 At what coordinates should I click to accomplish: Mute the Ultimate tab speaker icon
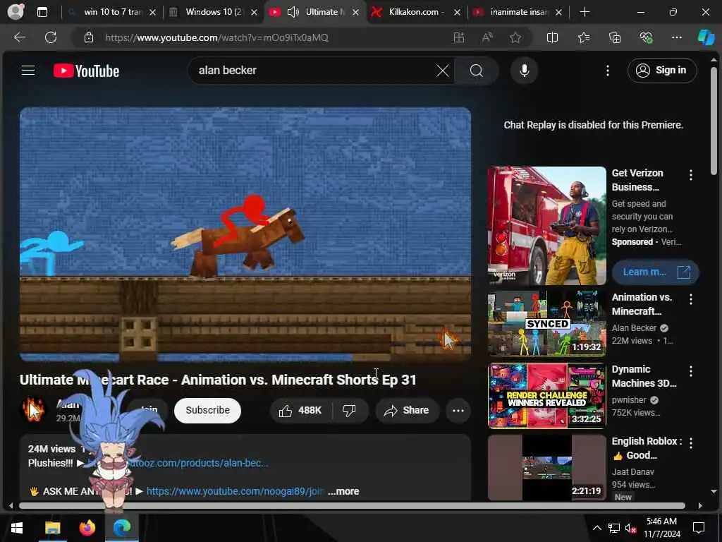293,12
